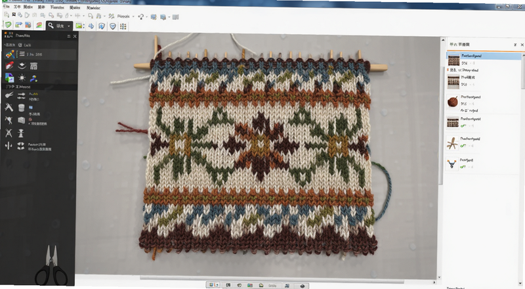Click the blue refresh arrows toolbar icon
Screen dimensions: 525x289
click(x=102, y=26)
